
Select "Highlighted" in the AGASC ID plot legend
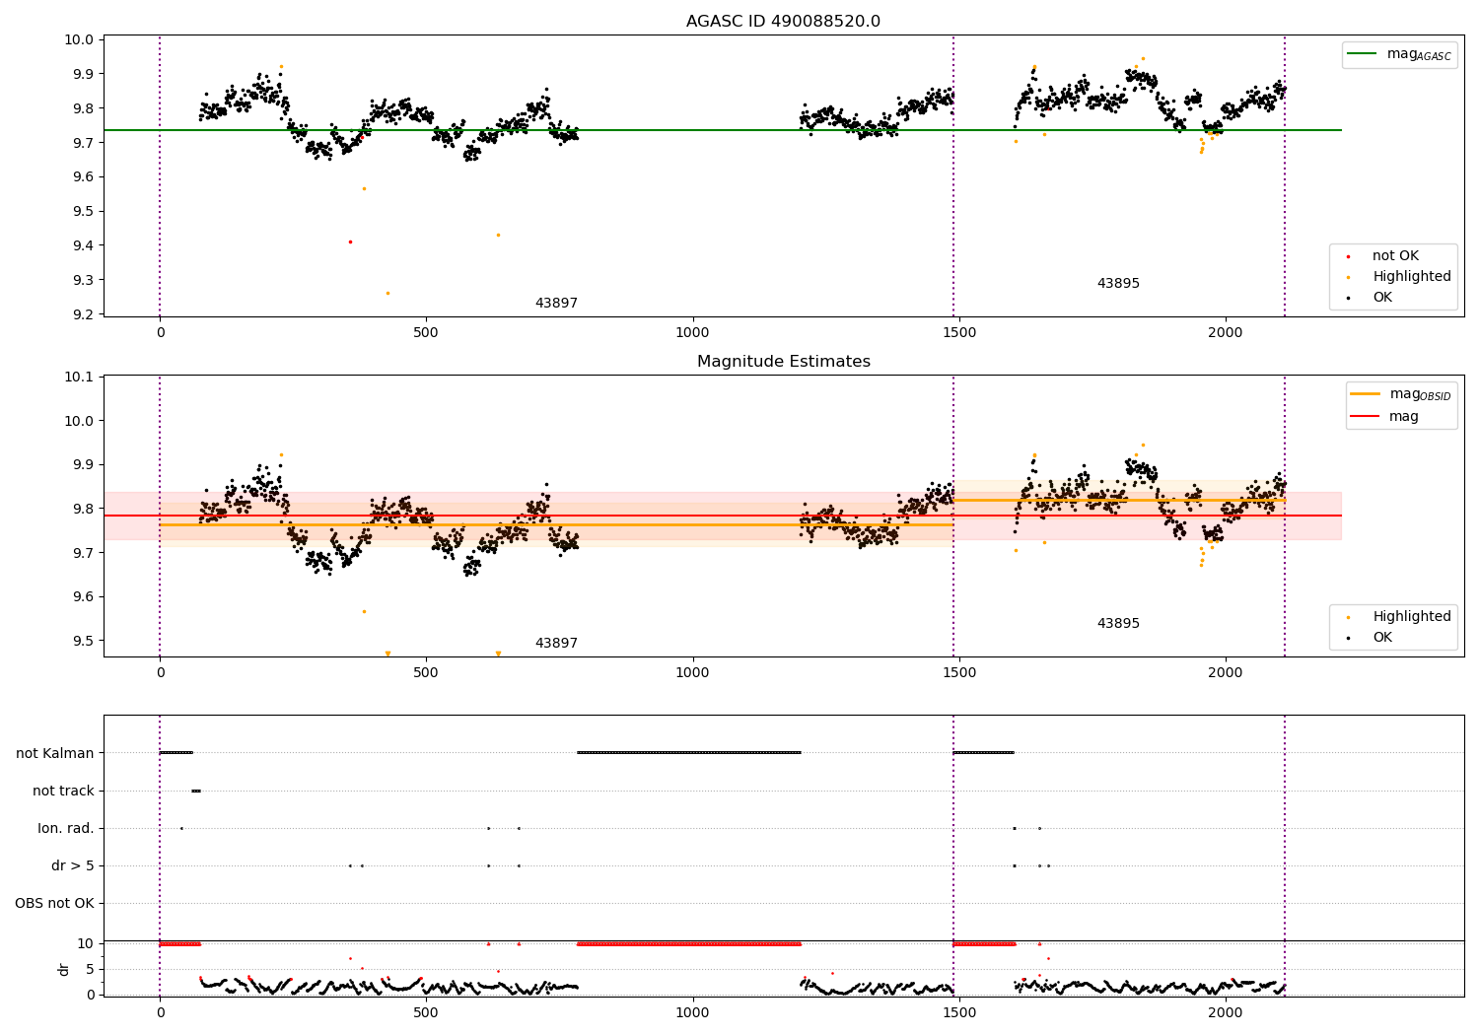(1412, 277)
